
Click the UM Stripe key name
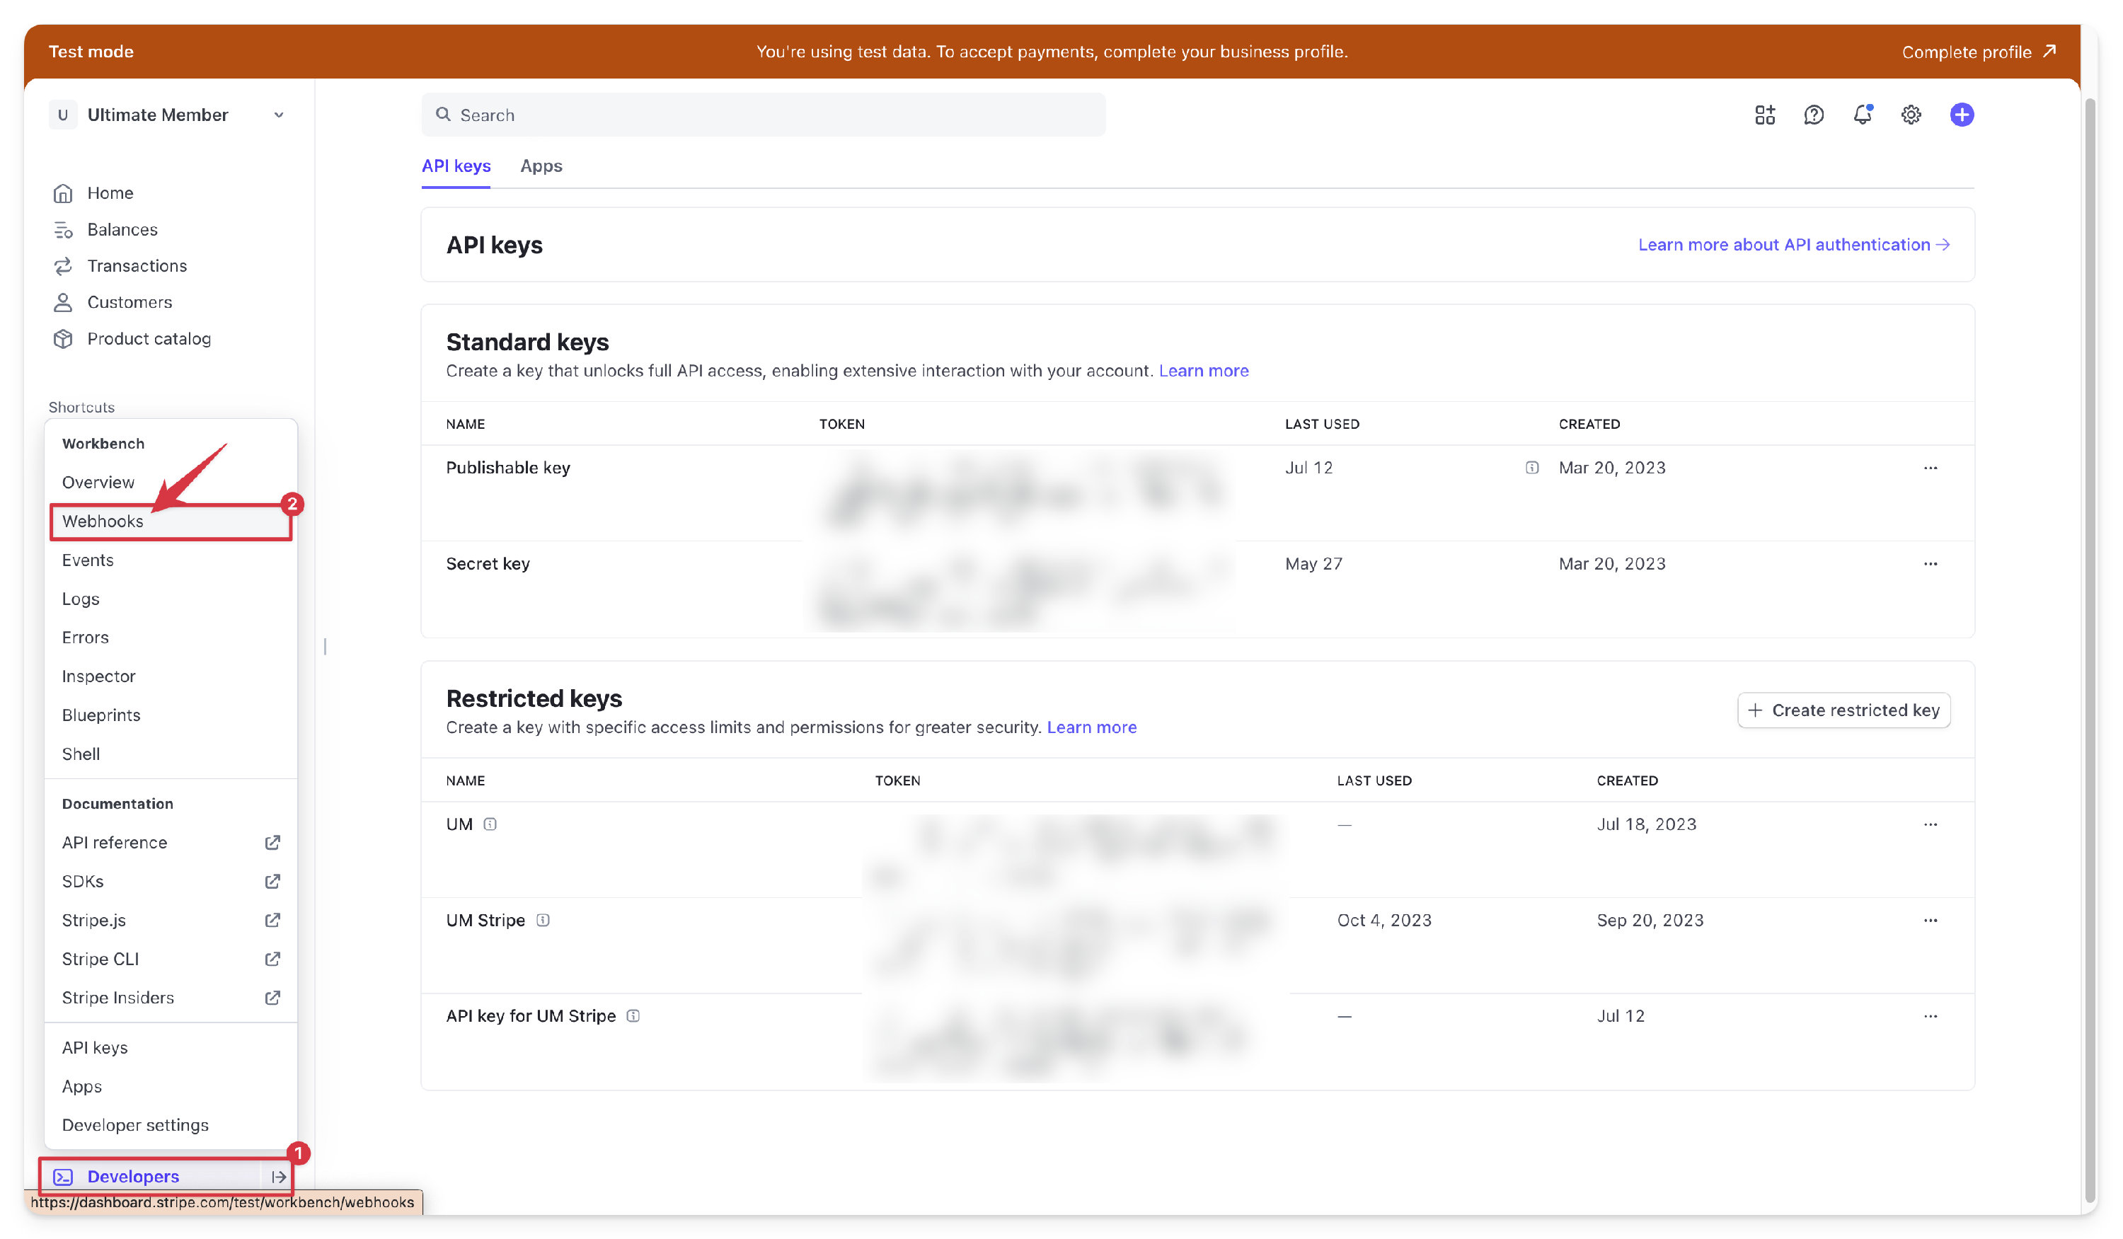(485, 920)
